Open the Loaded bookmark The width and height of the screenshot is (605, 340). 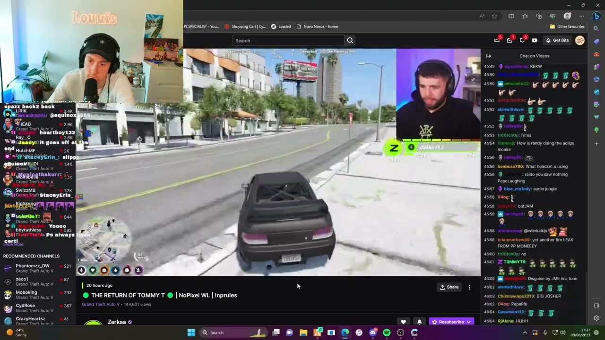click(x=281, y=26)
